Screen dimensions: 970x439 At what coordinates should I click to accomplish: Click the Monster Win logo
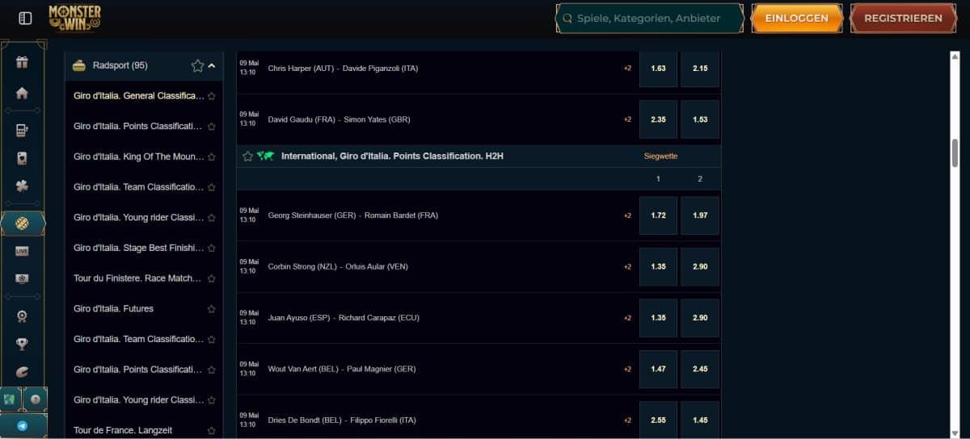point(74,18)
